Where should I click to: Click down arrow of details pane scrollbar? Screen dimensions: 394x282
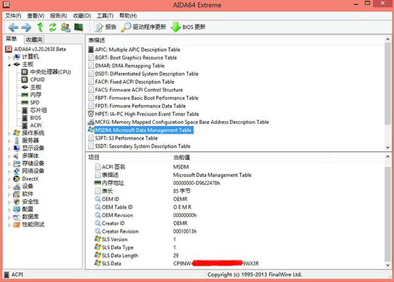[387, 265]
